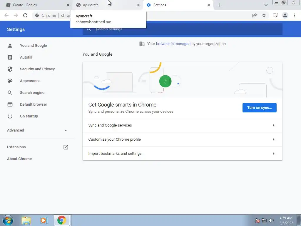Open Windows Media Player from taskbar
The height and width of the screenshot is (226, 301).
[x=44, y=221]
